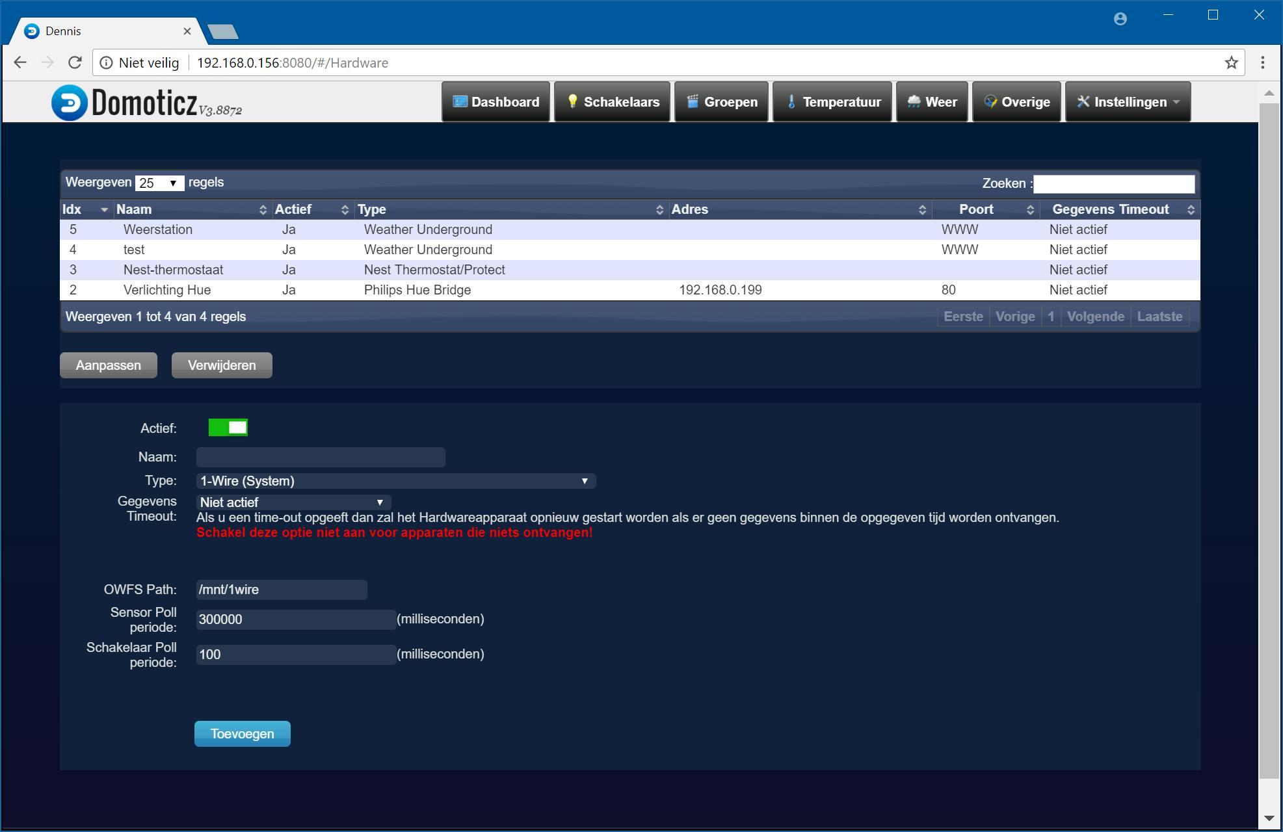Open Gegevens Timeout dropdown
Image resolution: width=1283 pixels, height=832 pixels.
click(x=293, y=502)
